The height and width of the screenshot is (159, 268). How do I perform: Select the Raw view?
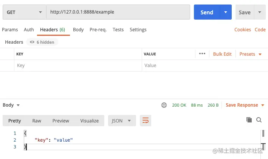37,121
